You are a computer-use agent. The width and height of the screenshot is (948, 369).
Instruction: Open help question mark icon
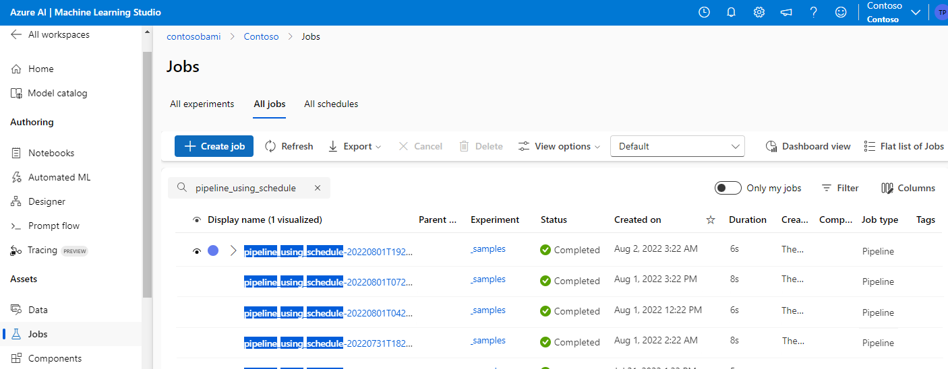coord(814,12)
